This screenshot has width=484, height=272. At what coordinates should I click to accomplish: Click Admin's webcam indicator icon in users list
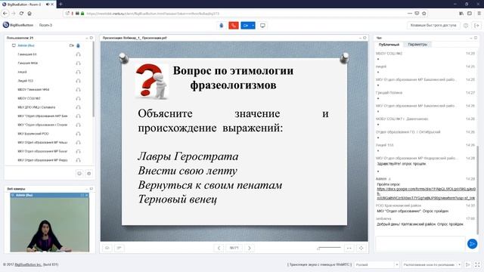71,45
